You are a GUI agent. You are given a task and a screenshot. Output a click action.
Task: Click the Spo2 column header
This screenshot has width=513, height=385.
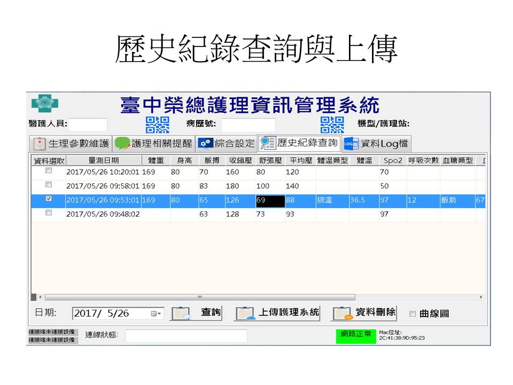(393, 160)
